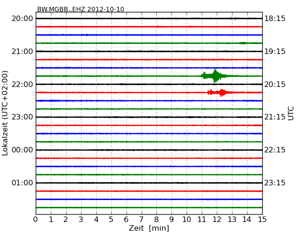298x238 pixels.
Task: Click the 15 minute tick label
Action: (x=262, y=219)
